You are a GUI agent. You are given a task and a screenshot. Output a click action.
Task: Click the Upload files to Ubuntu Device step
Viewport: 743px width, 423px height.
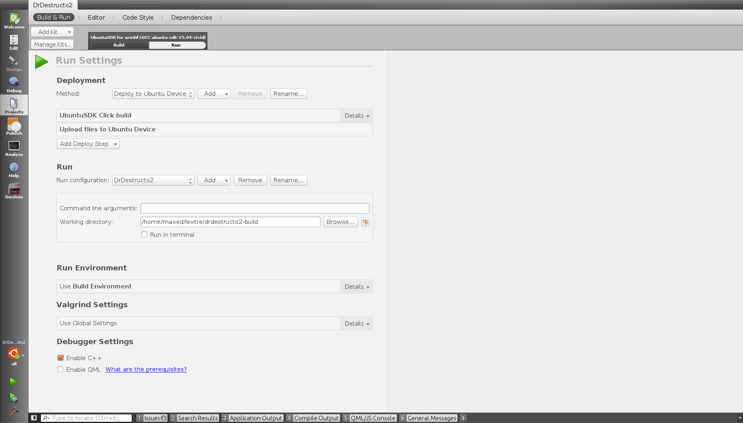215,129
